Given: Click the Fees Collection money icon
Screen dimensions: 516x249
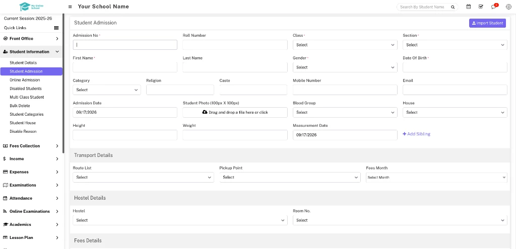Looking at the screenshot, I should point(5,146).
